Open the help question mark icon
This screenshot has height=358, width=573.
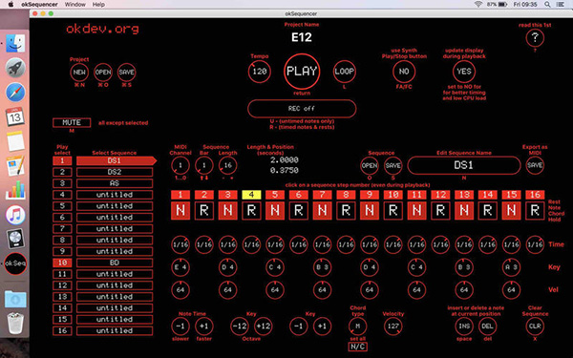pyautogui.click(x=535, y=37)
